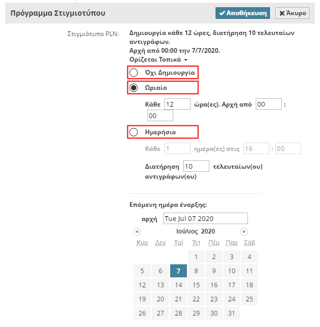Select the 'Ωριαίο' radio option
This screenshot has width=320, height=327.
[x=134, y=87]
